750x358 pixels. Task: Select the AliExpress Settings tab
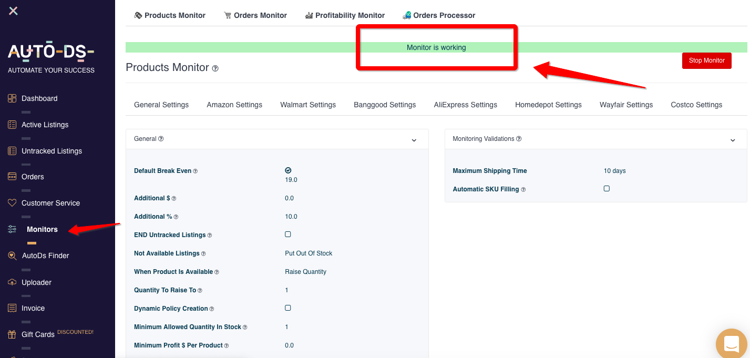tap(466, 105)
